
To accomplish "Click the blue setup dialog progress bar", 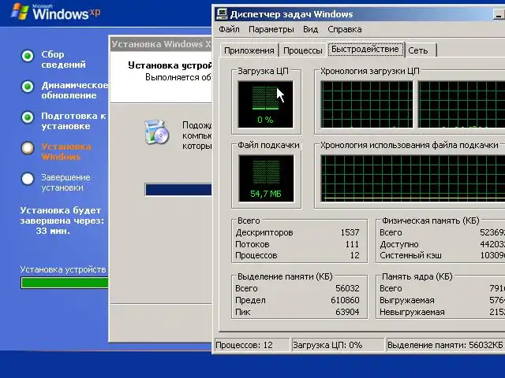I will click(178, 190).
